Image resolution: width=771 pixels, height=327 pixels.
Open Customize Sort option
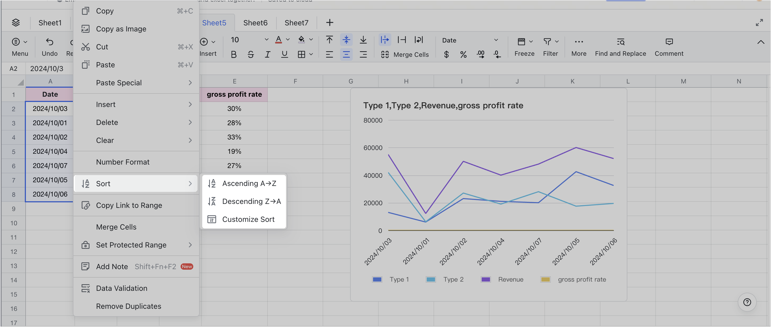[x=244, y=219]
